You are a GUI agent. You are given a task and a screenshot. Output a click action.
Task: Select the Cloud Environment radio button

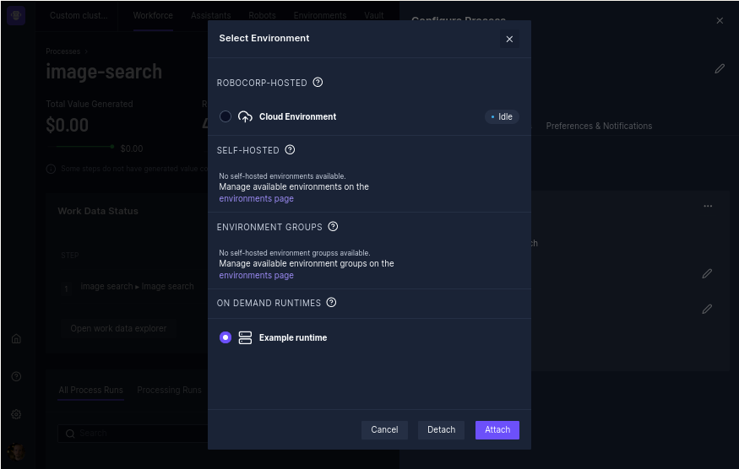pyautogui.click(x=226, y=116)
